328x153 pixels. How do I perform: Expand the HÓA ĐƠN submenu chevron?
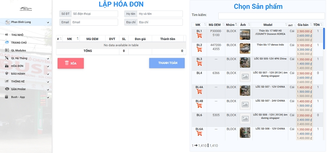tap(48, 67)
